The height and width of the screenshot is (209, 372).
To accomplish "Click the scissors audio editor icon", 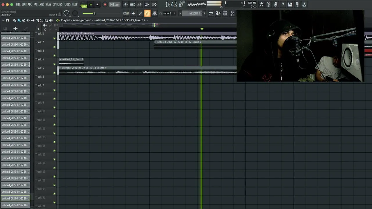I will [x=269, y=4].
